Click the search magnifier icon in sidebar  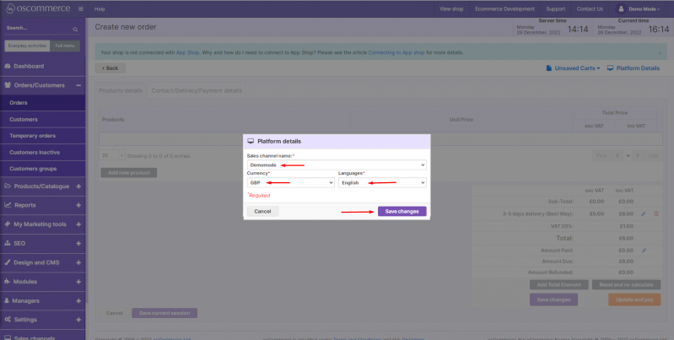pyautogui.click(x=75, y=29)
